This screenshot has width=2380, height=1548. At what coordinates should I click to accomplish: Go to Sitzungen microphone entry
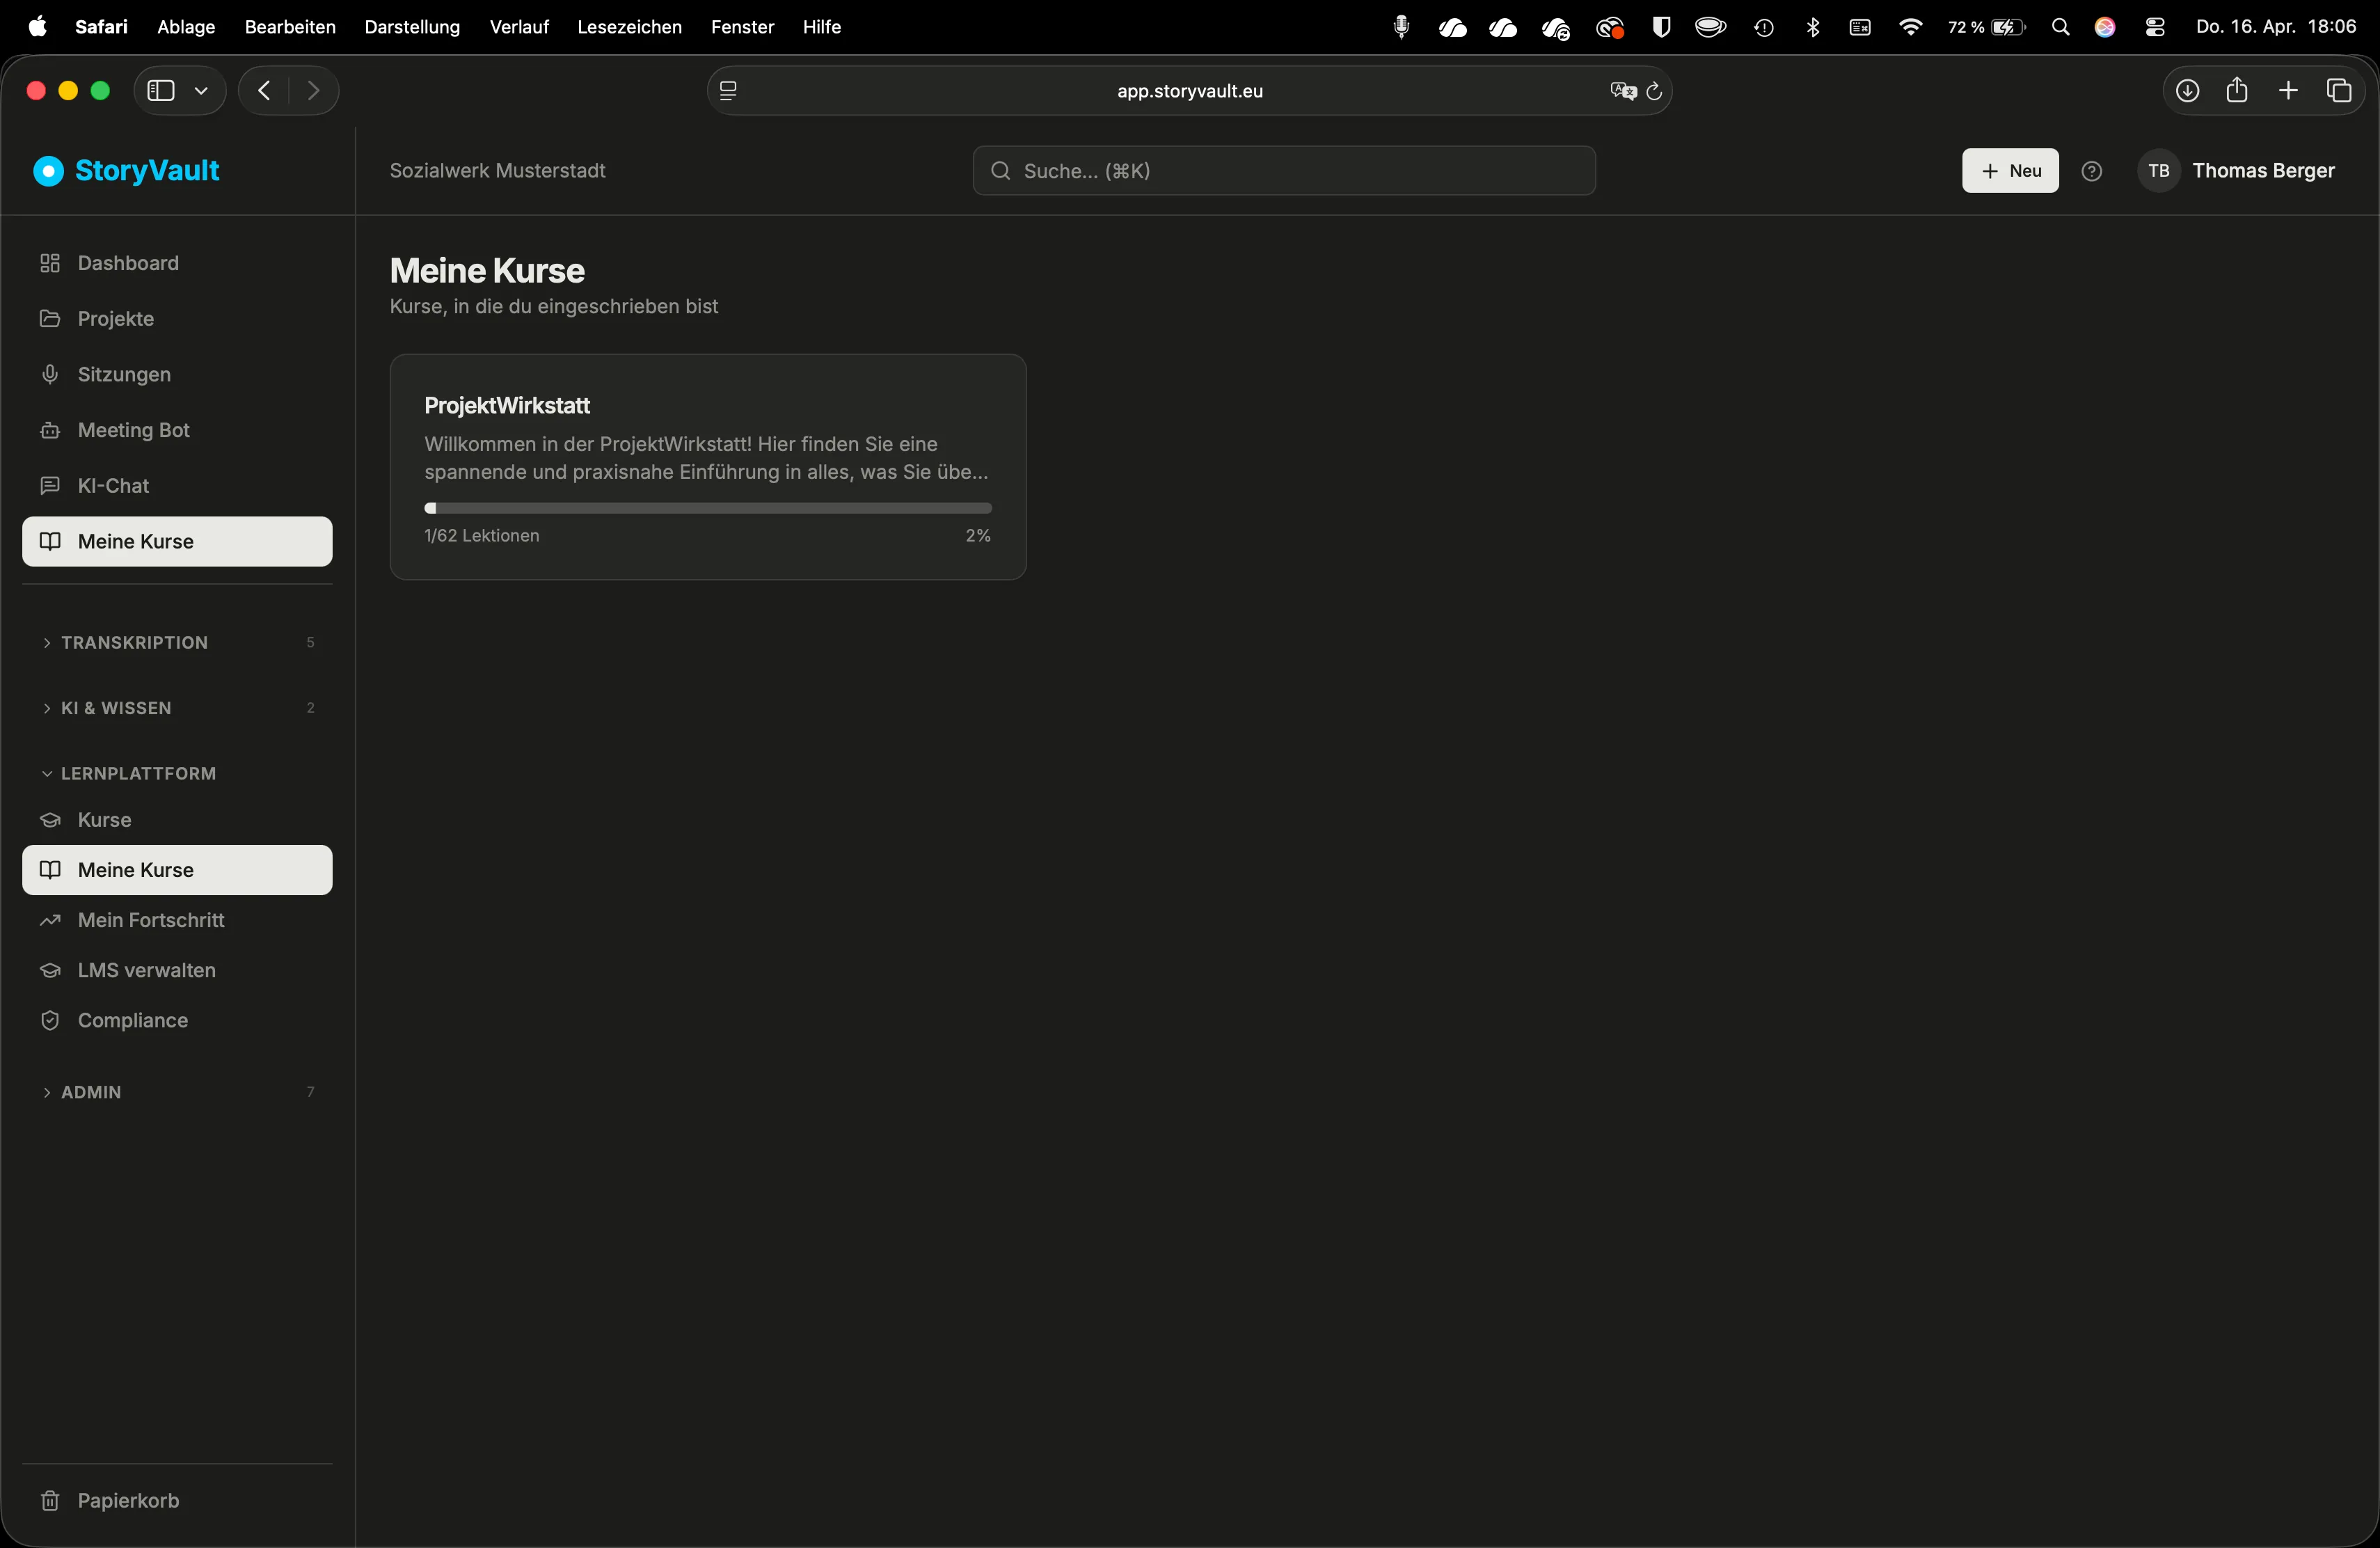[x=177, y=374]
